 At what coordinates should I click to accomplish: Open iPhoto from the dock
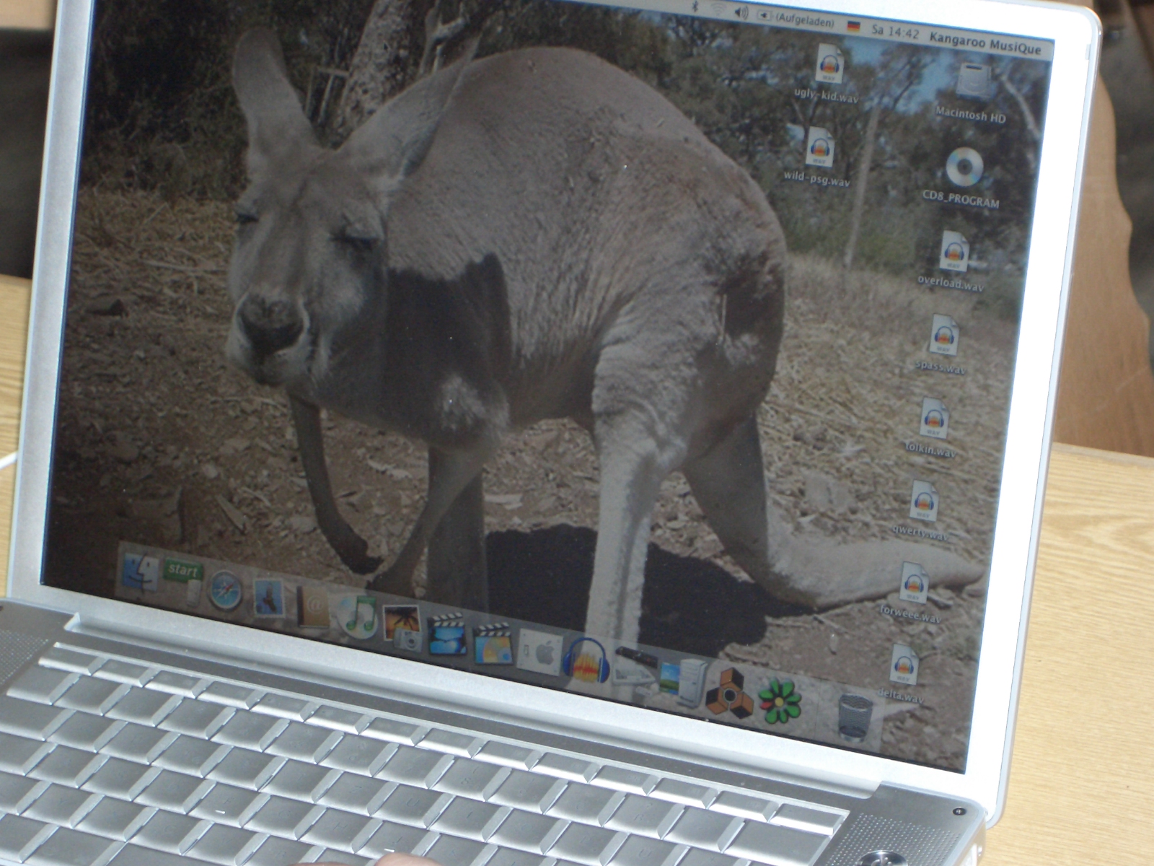pyautogui.click(x=402, y=626)
